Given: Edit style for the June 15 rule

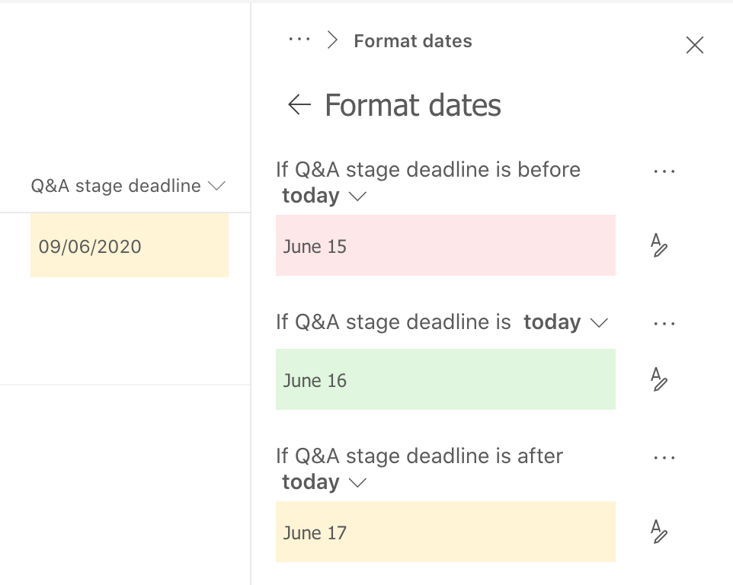Looking at the screenshot, I should [659, 245].
